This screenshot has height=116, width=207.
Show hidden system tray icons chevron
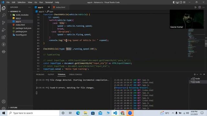(x=173, y=113)
